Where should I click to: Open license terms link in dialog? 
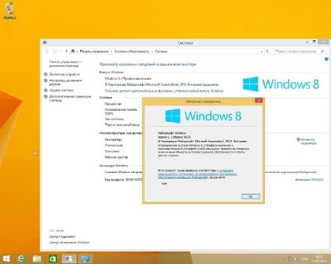197,174
